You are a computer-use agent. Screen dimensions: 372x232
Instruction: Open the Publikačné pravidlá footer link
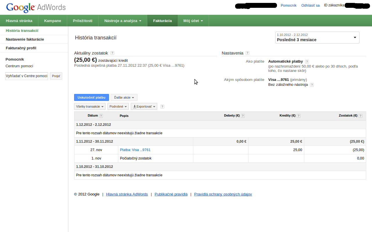pos(171,194)
